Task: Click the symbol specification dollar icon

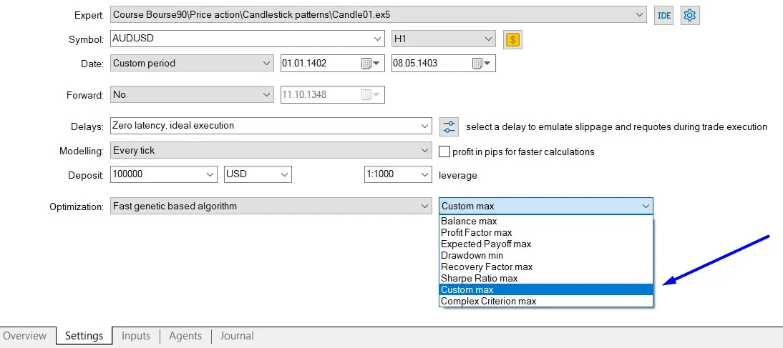Action: (x=512, y=39)
